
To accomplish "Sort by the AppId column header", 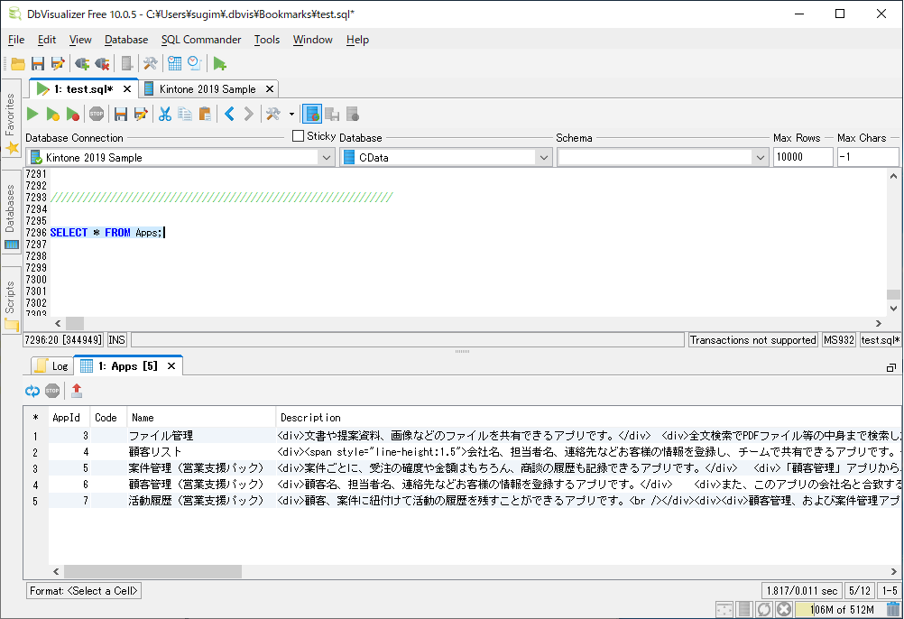I will click(69, 418).
